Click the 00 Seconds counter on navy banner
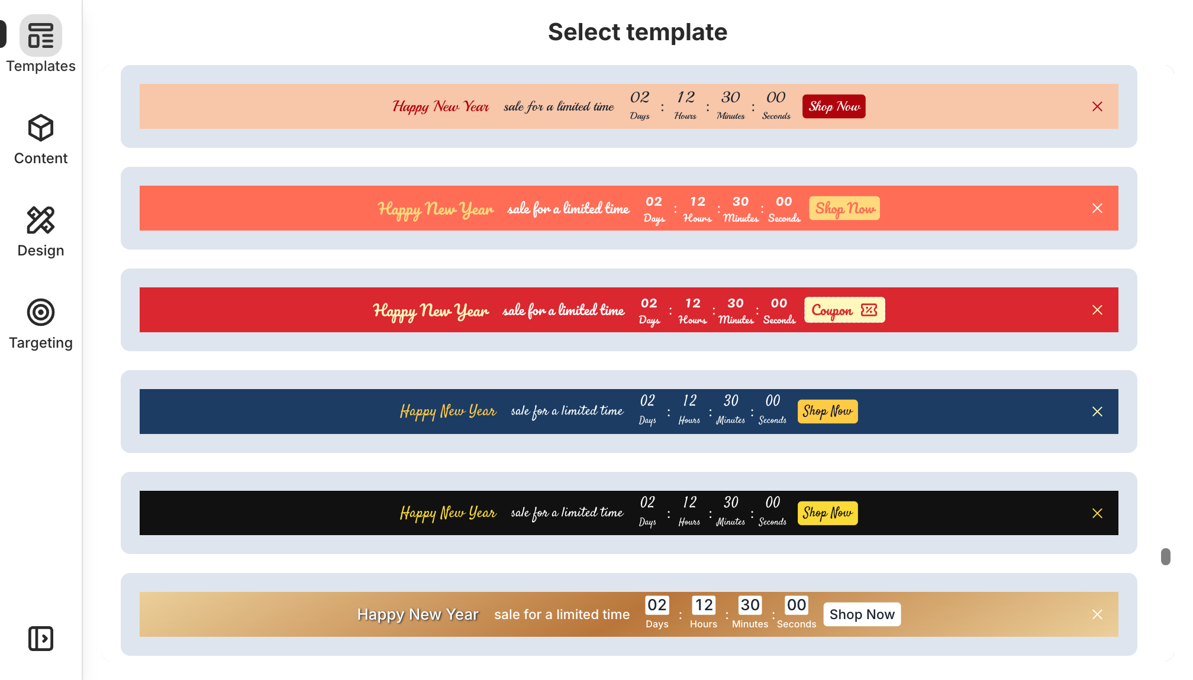The width and height of the screenshot is (1193, 680). [x=772, y=409]
